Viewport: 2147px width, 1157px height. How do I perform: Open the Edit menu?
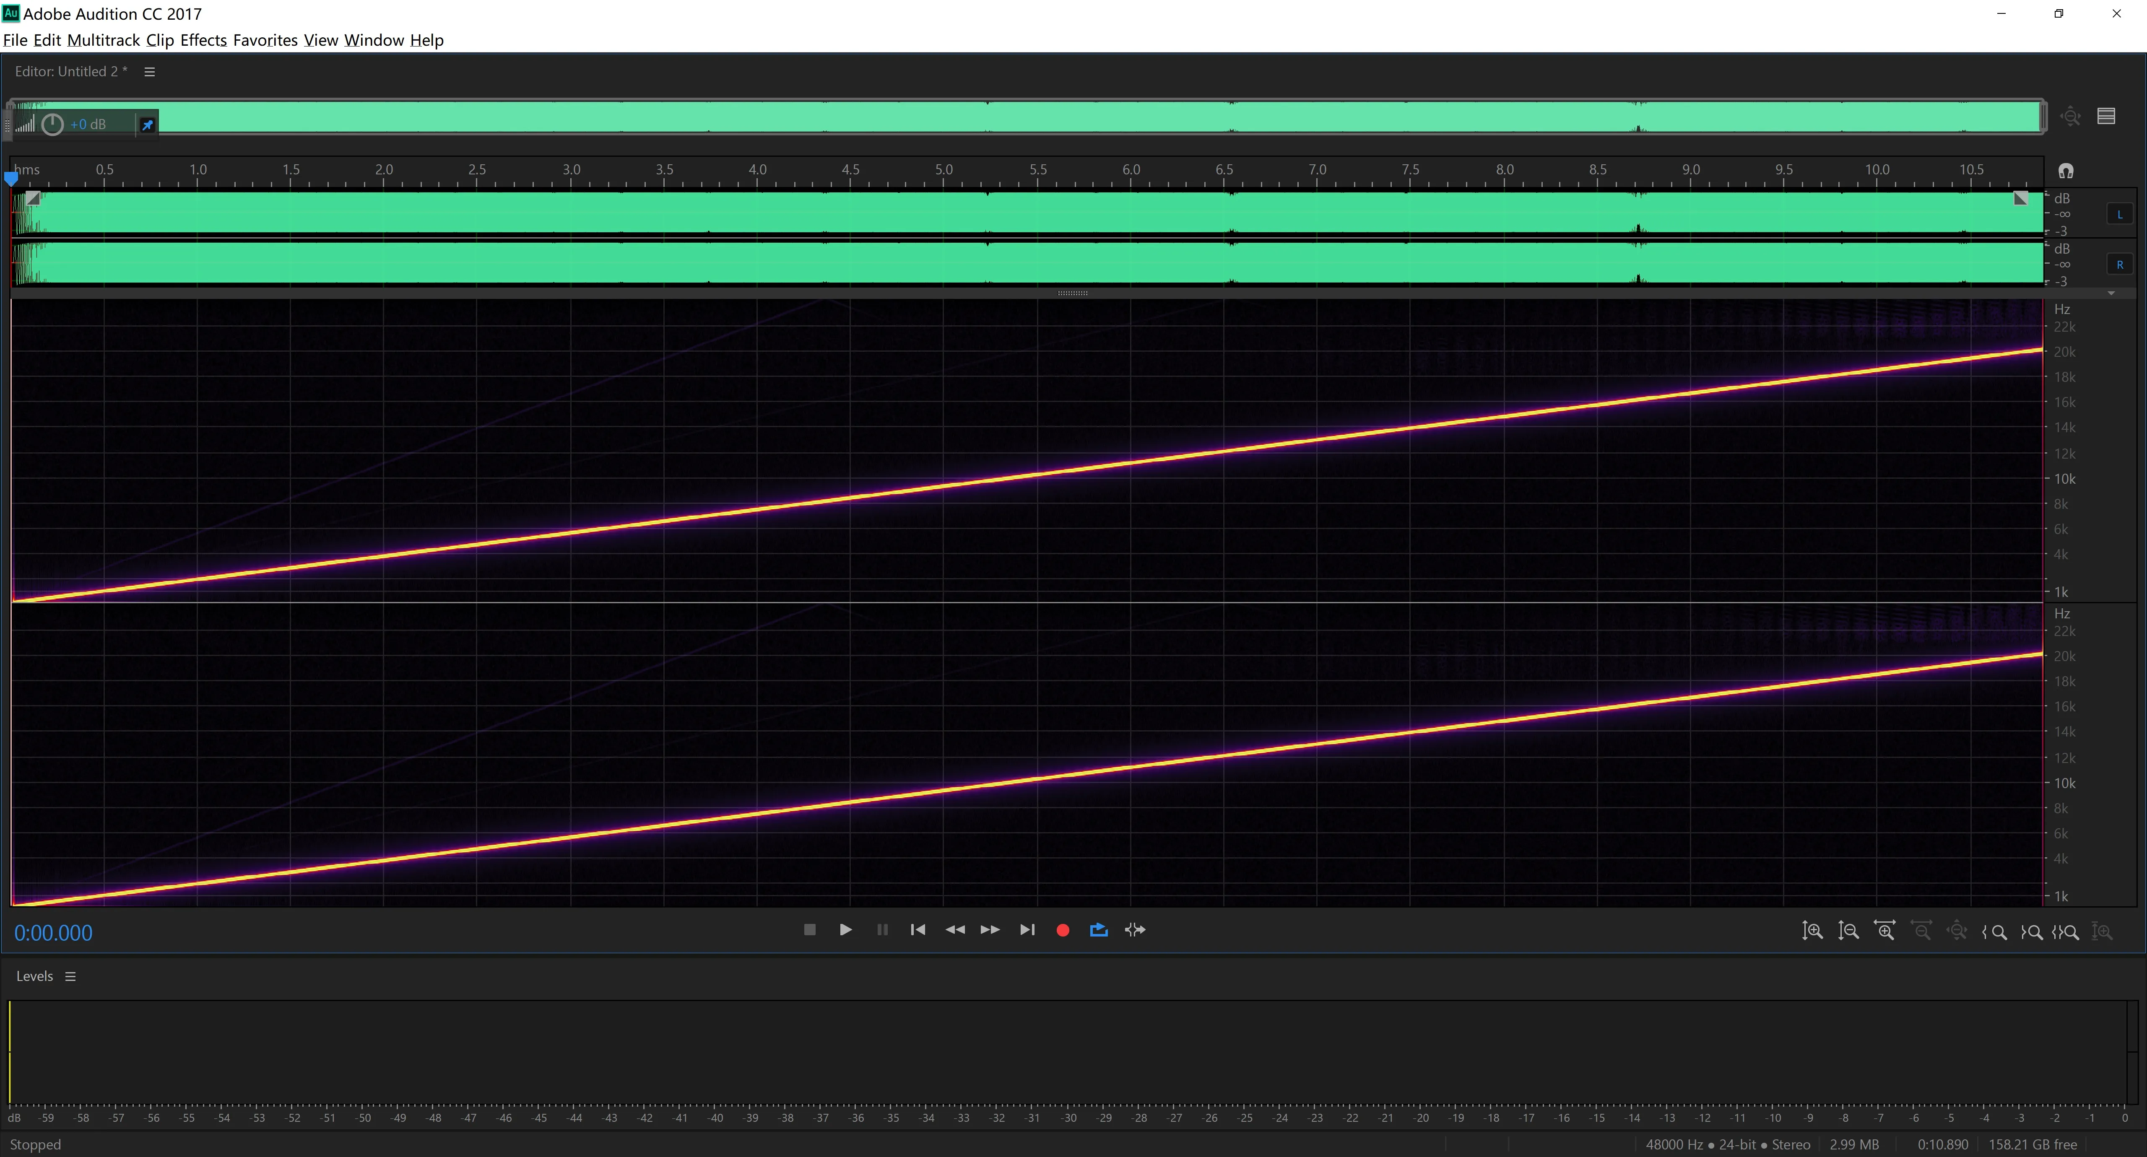pos(47,40)
